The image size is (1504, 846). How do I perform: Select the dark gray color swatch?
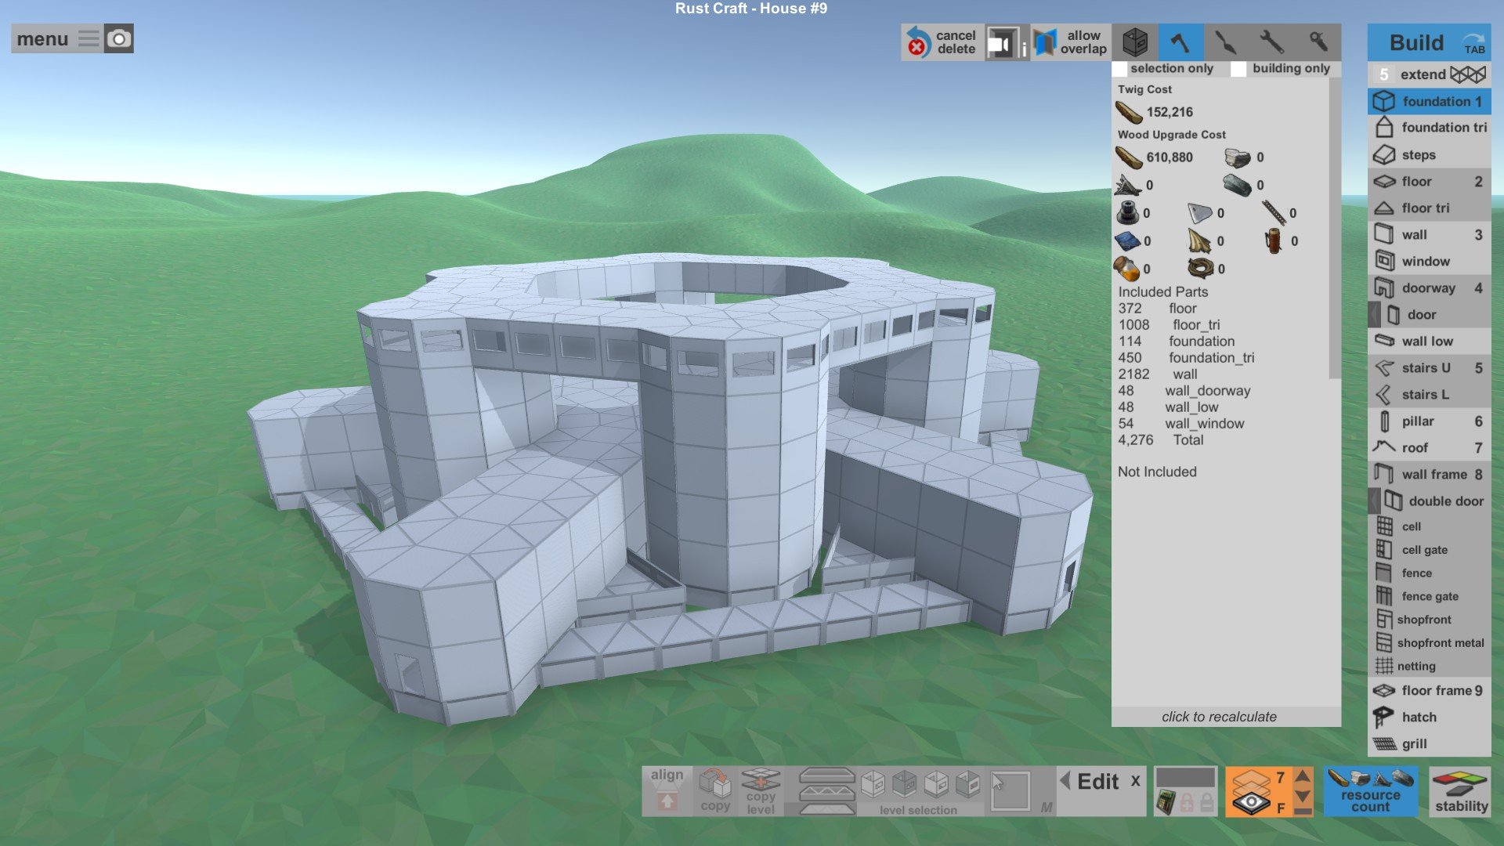[x=1185, y=777]
